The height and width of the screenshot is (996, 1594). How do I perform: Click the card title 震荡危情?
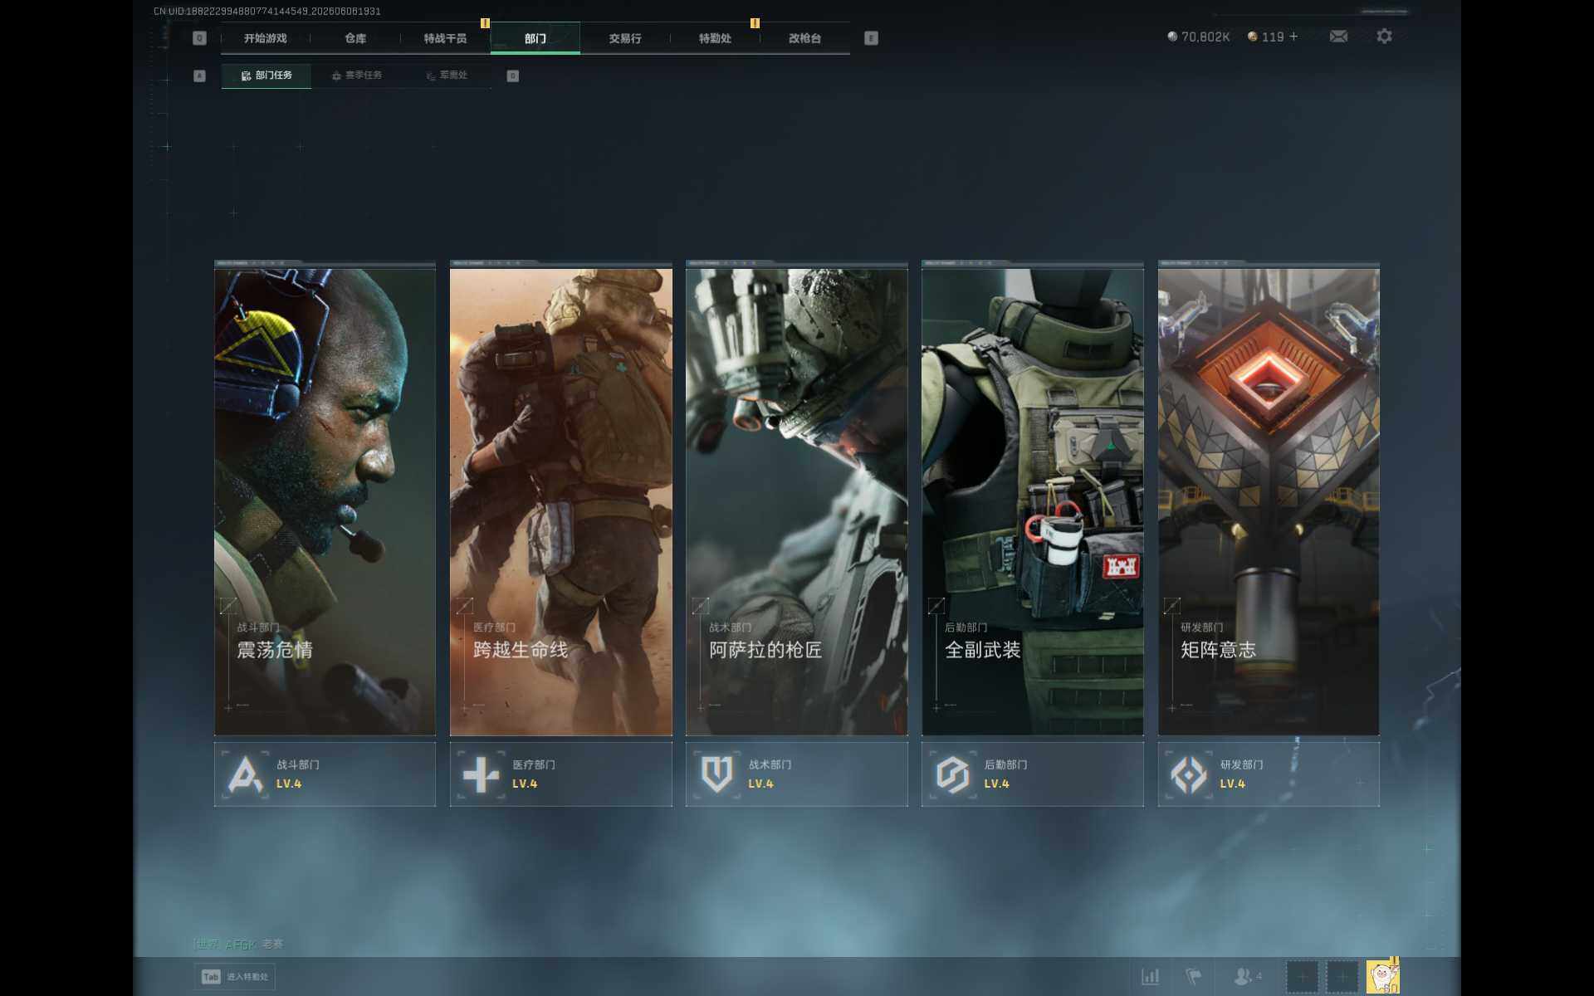point(275,650)
